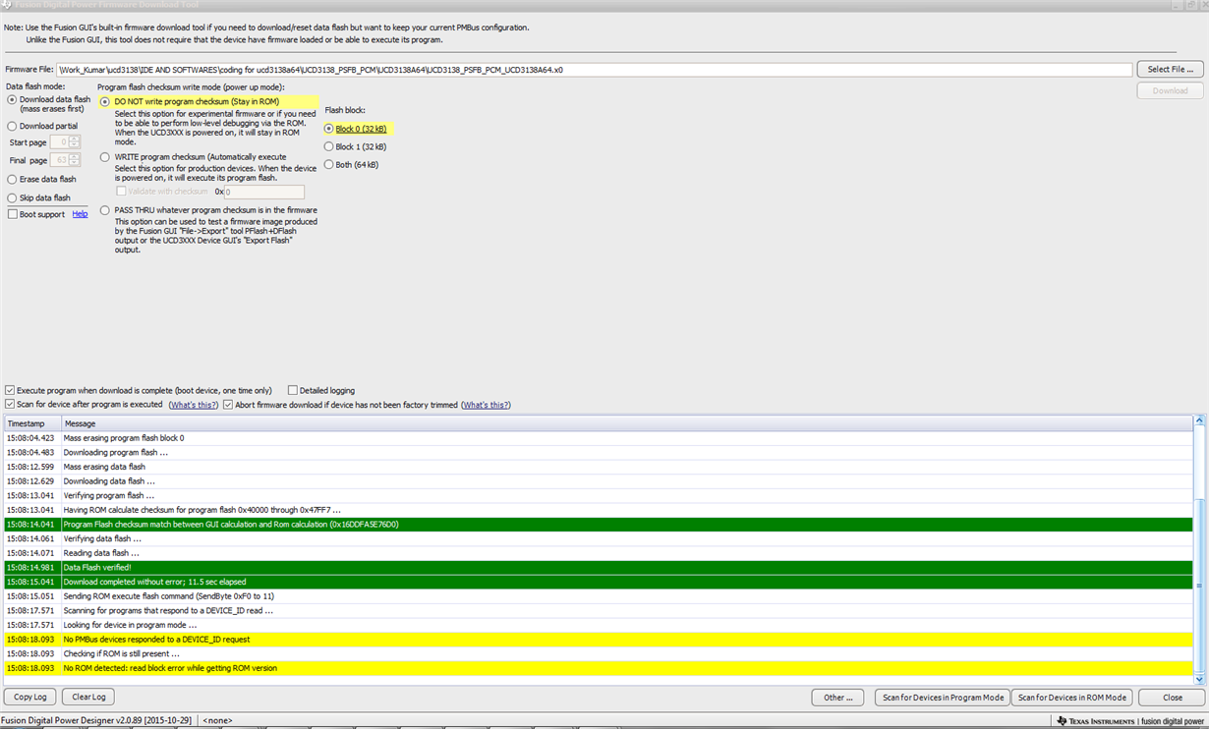Image resolution: width=1209 pixels, height=729 pixels.
Task: Select the Reading data flash log row
Action: pos(599,553)
